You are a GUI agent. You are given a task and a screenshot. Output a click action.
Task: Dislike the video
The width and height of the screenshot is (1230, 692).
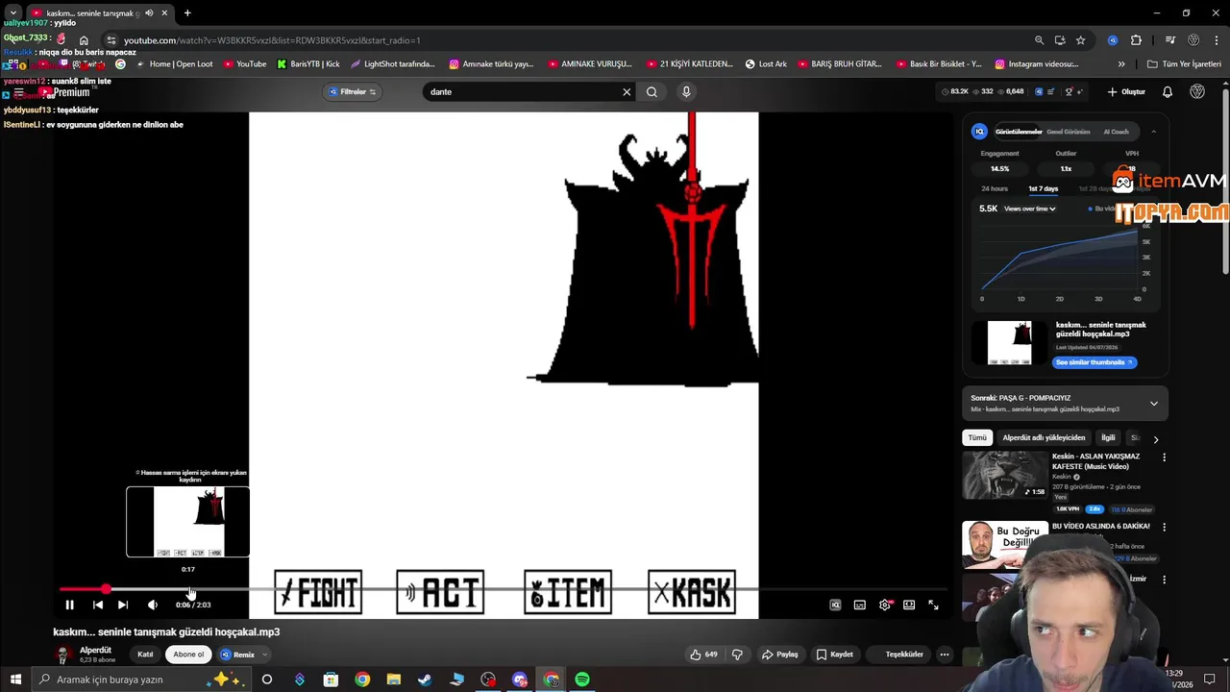[x=737, y=655]
